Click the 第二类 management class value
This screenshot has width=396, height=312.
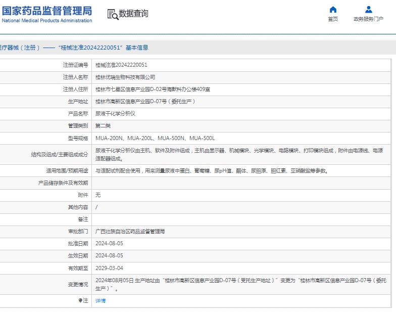tap(103, 125)
